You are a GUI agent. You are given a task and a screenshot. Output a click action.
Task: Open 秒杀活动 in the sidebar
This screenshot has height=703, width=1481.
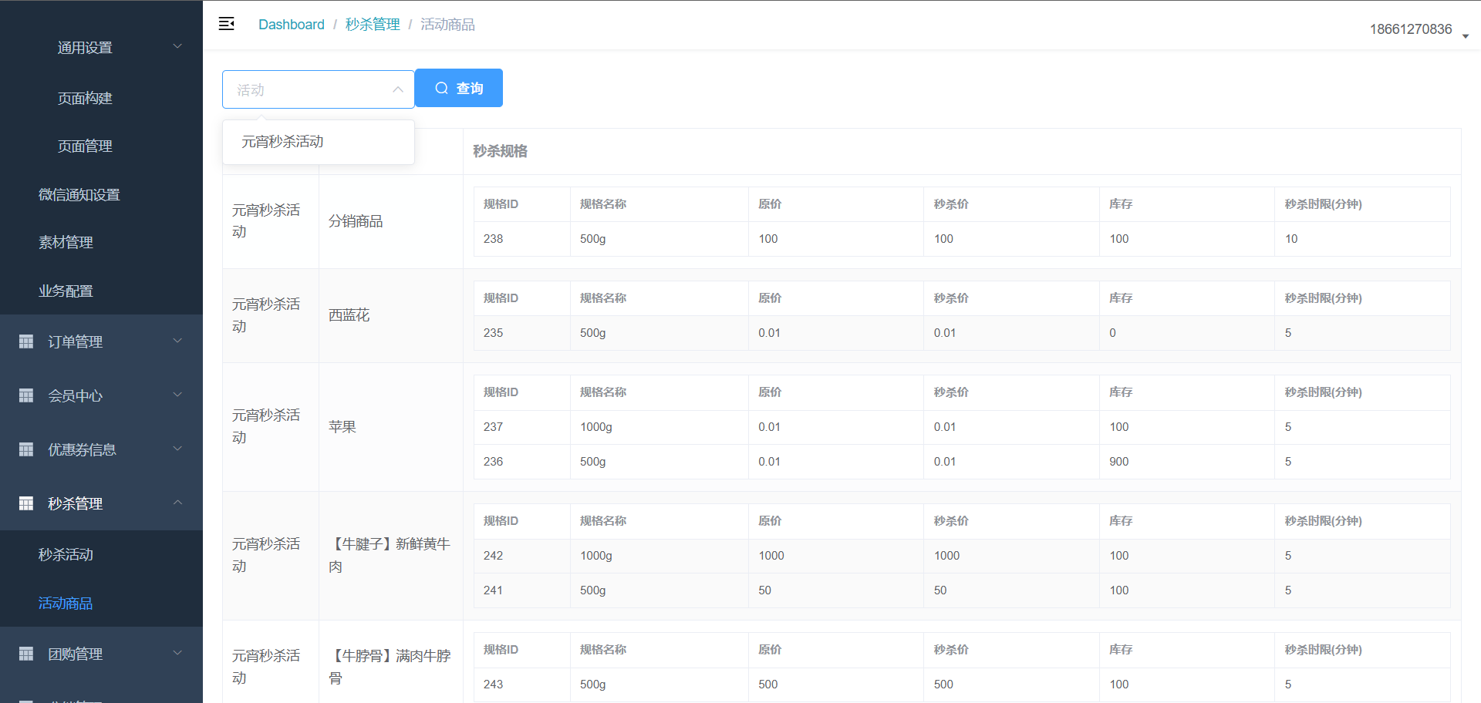click(66, 554)
